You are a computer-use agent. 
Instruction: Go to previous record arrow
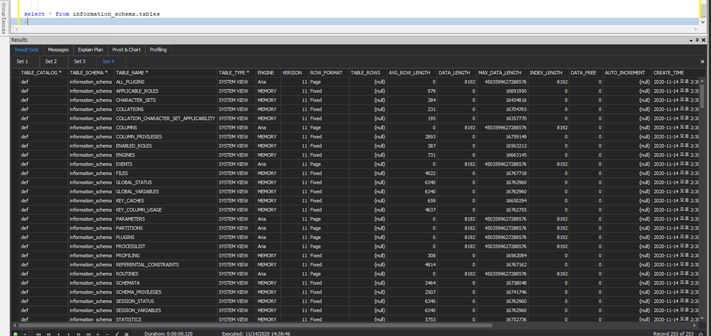pos(59,334)
